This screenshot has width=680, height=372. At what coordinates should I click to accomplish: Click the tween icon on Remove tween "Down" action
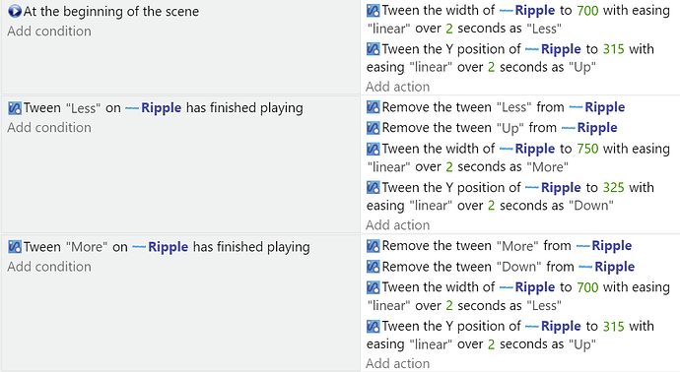(373, 267)
